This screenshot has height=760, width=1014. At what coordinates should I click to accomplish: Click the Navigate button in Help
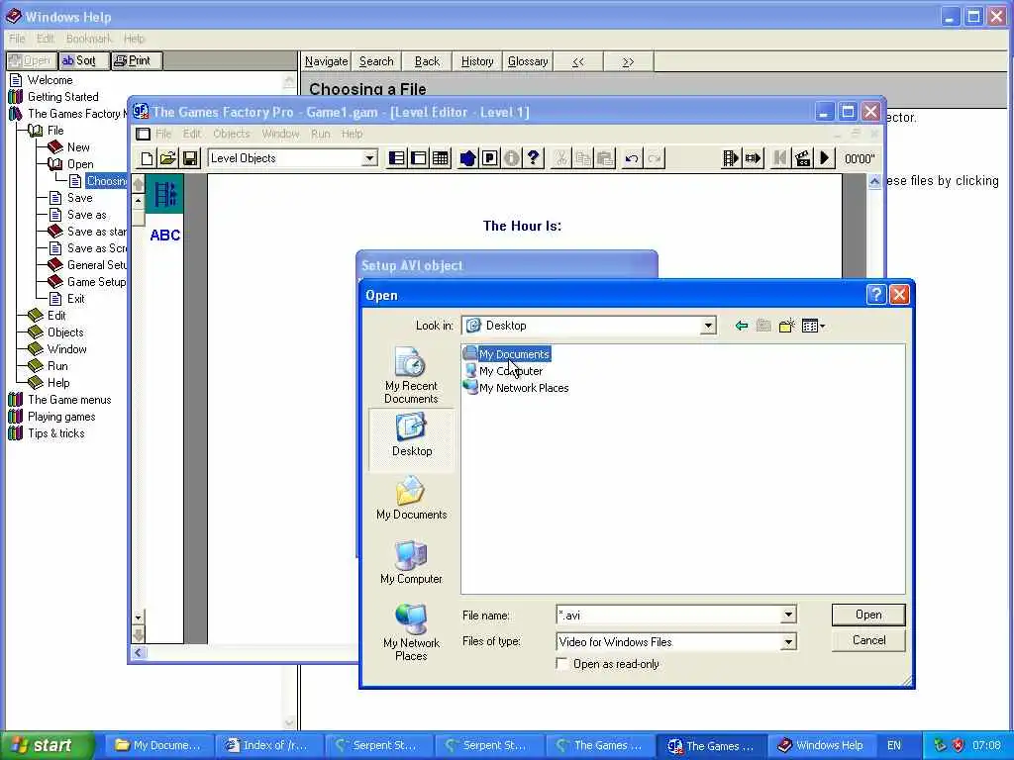326,61
